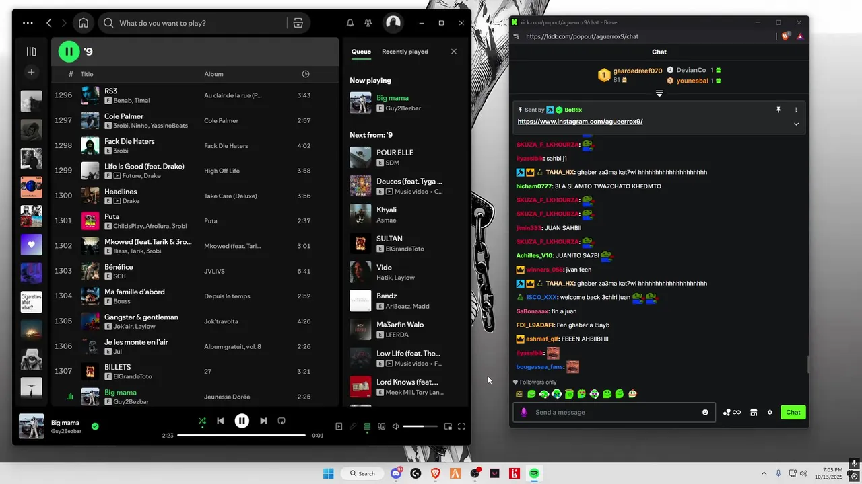Open Cigarettes After What playlist thumbnail
862x484 pixels.
31,302
